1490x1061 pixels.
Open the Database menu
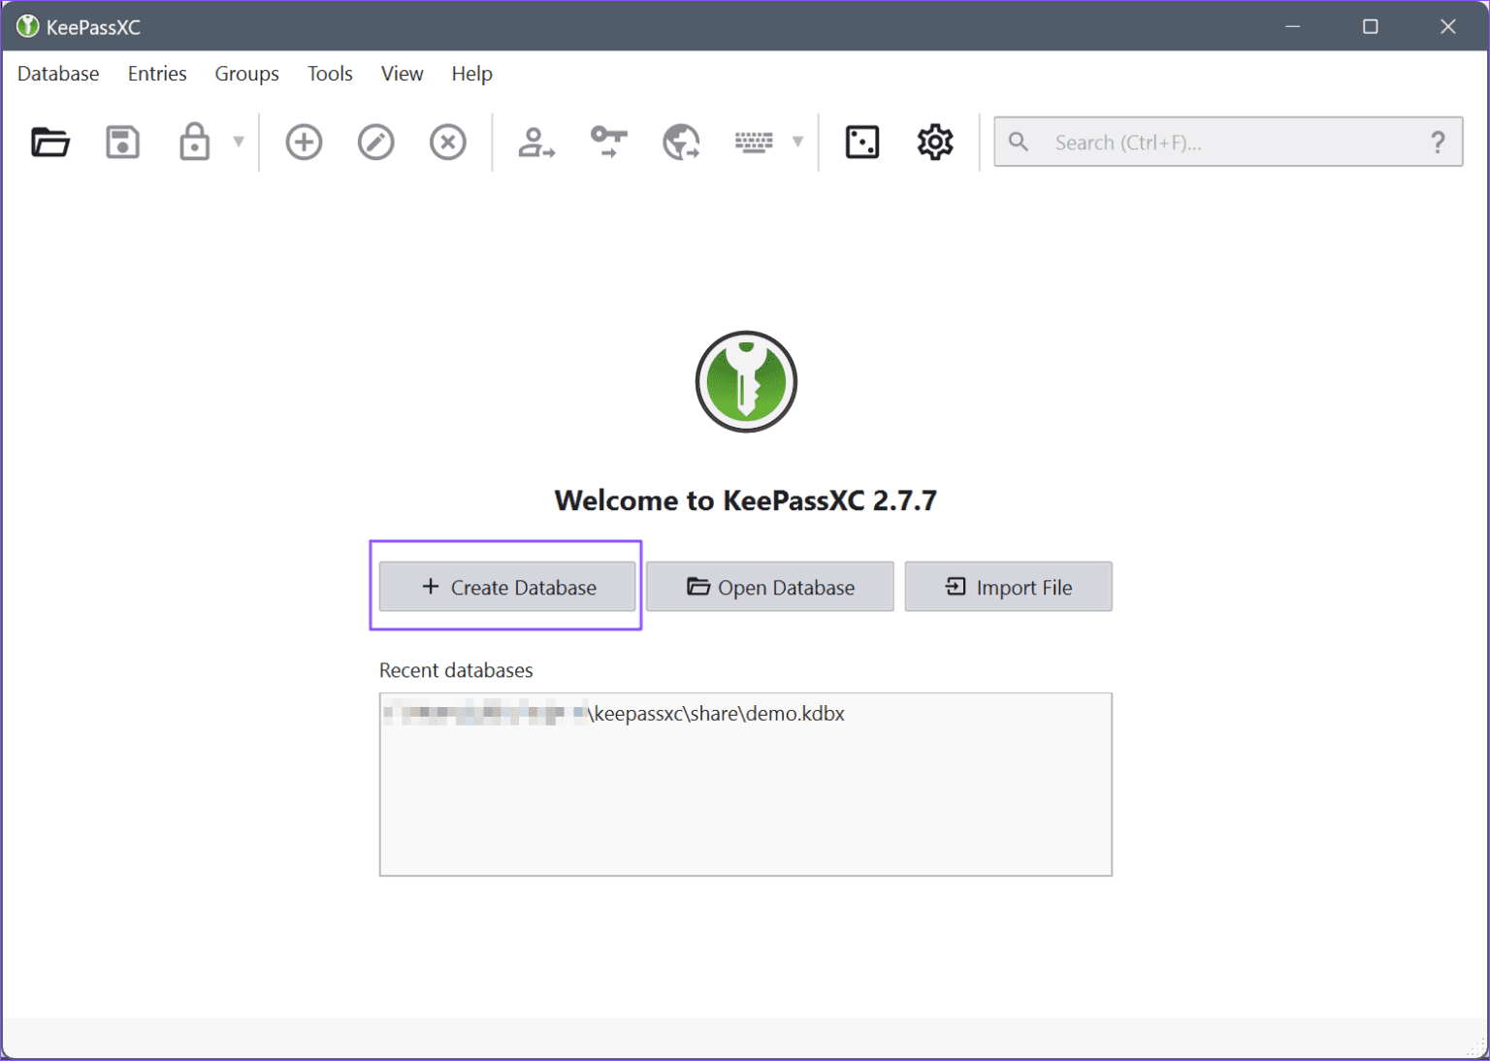pos(57,74)
